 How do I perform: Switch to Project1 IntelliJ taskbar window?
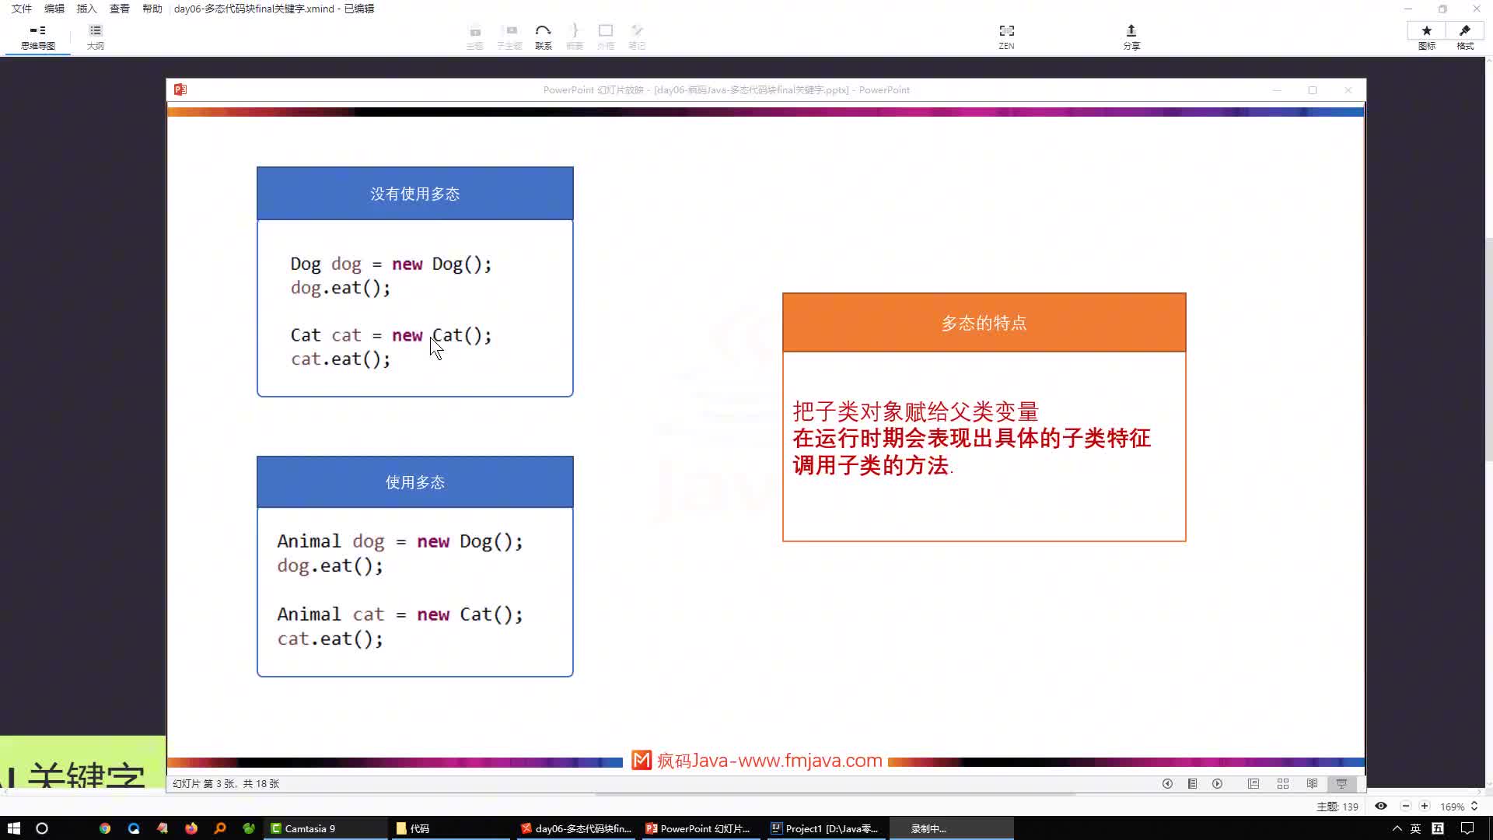coord(827,828)
